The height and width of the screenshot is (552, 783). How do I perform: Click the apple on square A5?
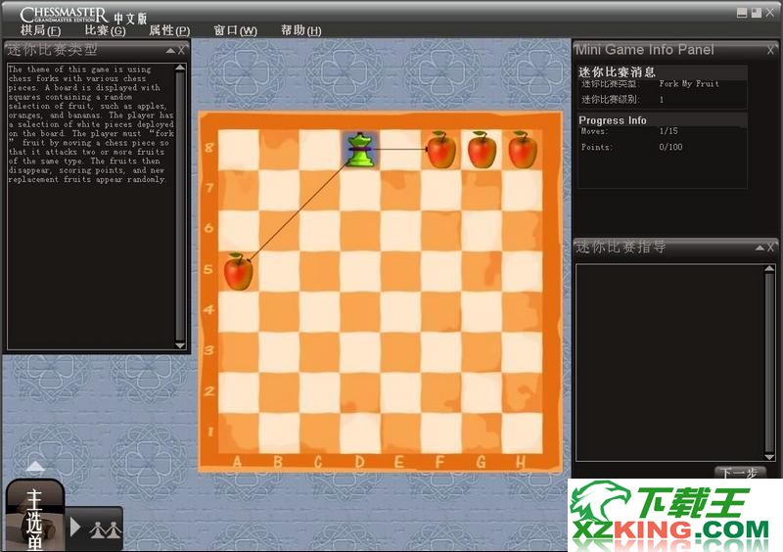(x=238, y=271)
